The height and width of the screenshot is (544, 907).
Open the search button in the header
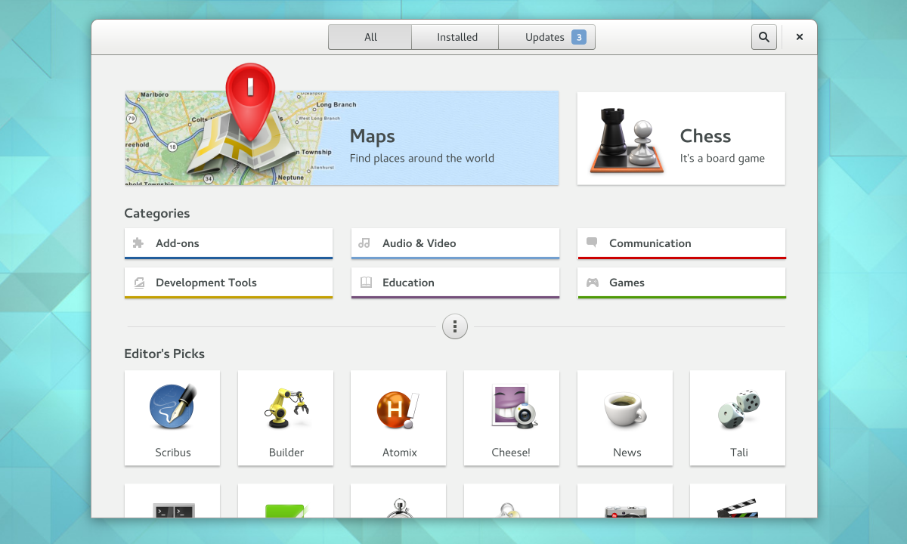(x=763, y=37)
